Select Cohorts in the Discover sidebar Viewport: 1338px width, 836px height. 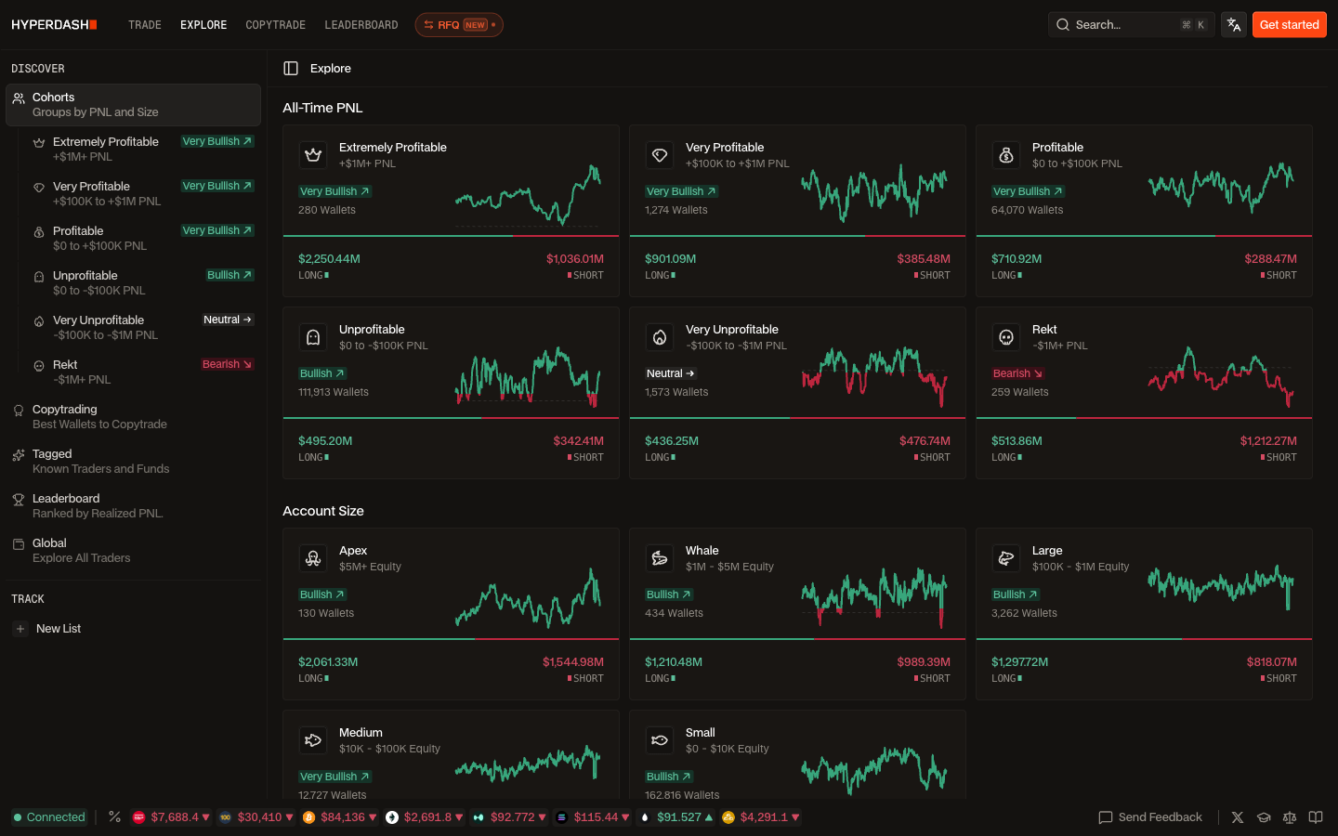click(x=133, y=105)
